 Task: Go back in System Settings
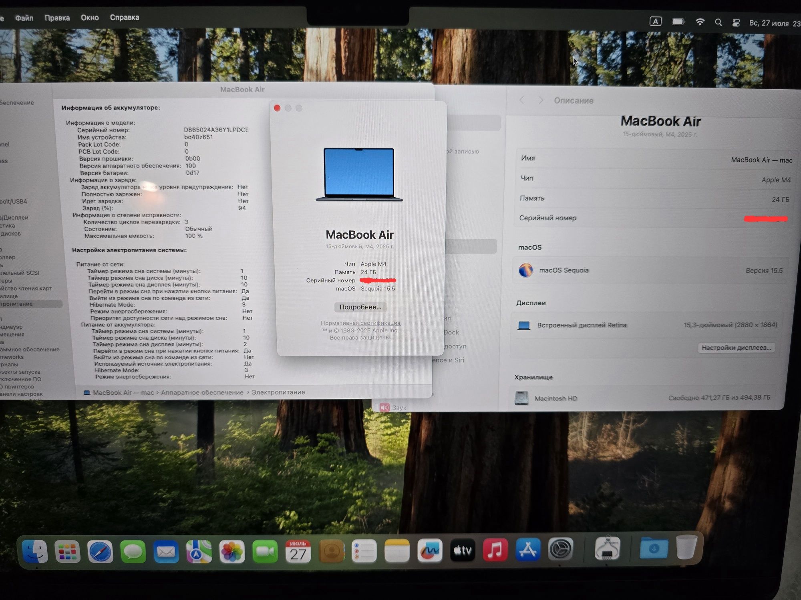[x=521, y=100]
